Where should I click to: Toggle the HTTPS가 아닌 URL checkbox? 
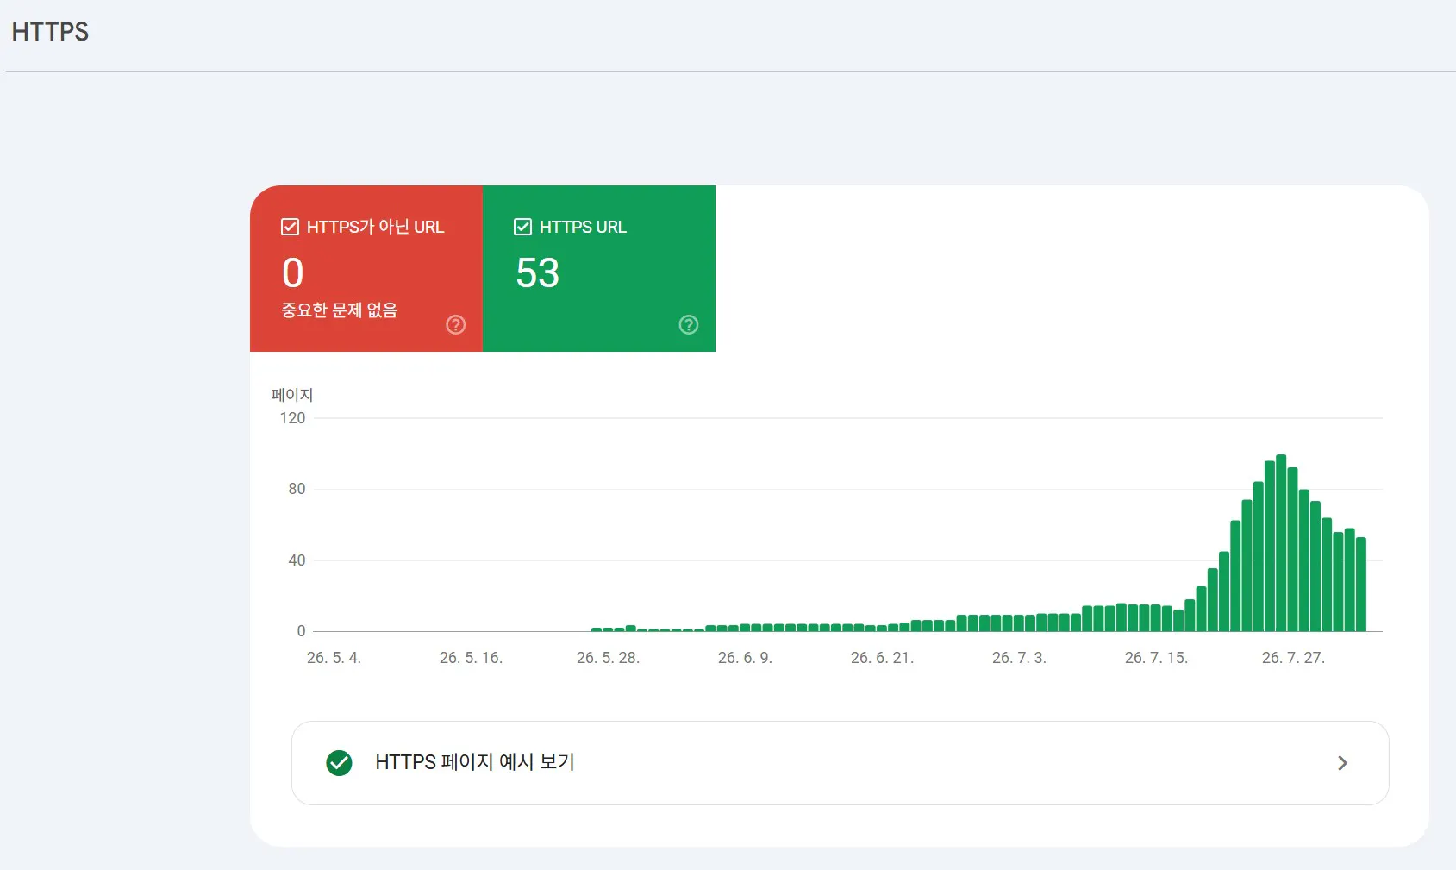(x=290, y=227)
